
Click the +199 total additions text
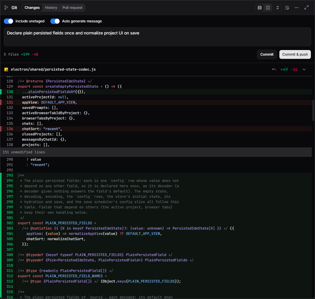(25, 54)
